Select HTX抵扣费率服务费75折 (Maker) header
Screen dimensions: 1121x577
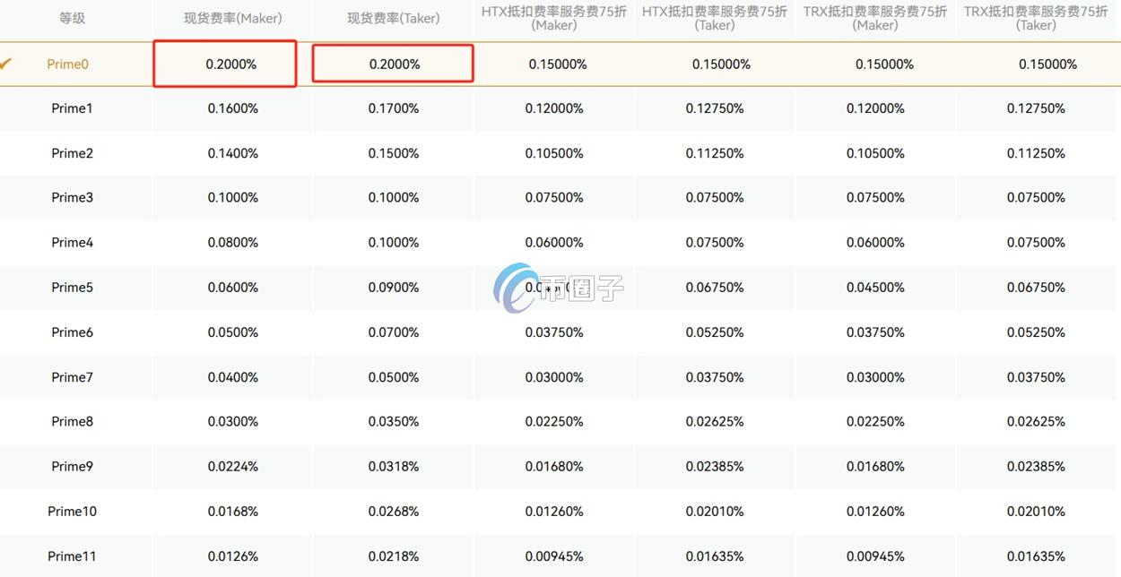pyautogui.click(x=554, y=18)
